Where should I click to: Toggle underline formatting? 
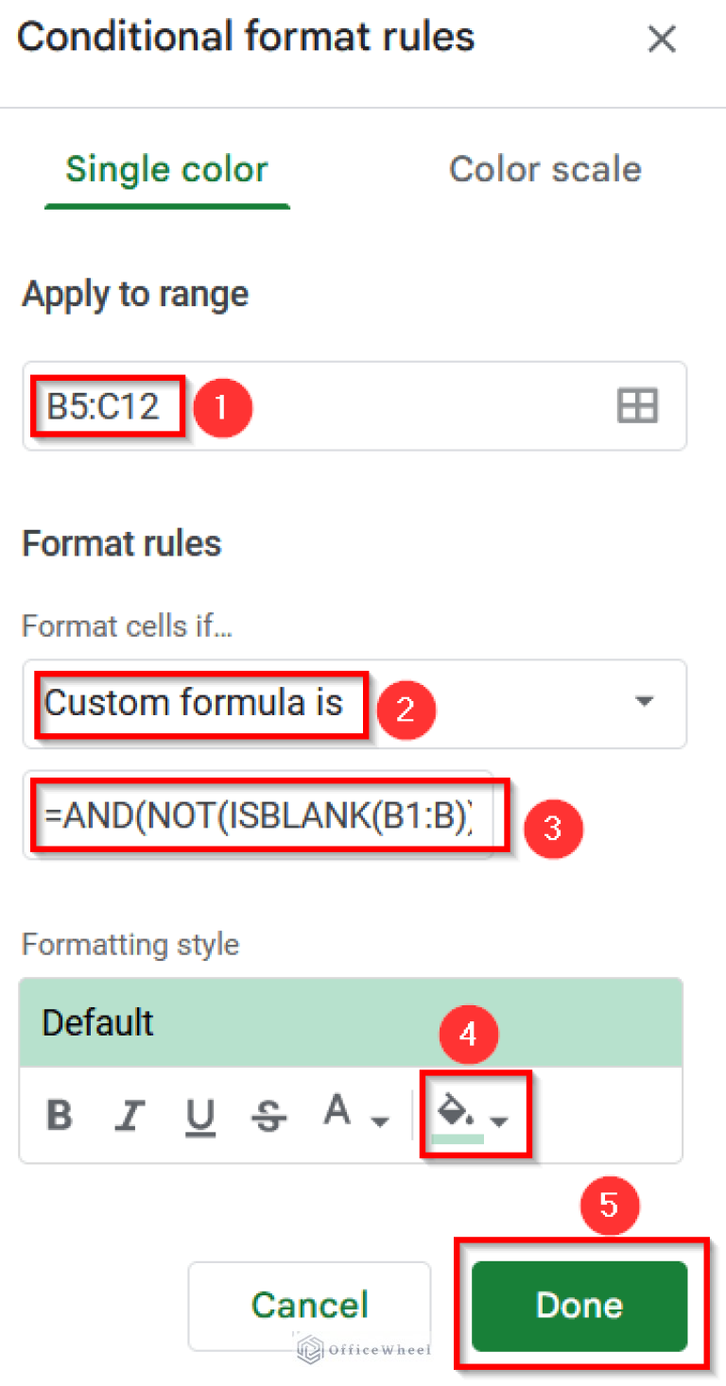[x=199, y=1116]
